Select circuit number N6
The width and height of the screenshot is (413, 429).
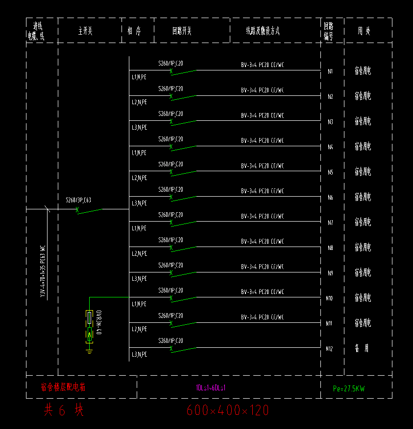click(330, 197)
